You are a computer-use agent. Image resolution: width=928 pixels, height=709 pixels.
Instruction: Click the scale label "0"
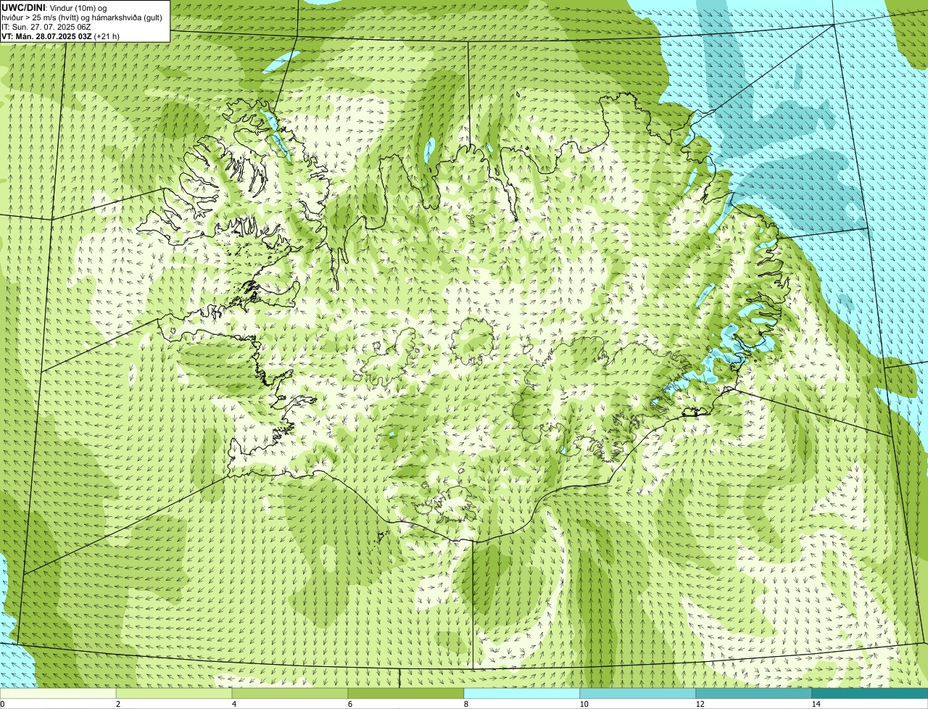(x=2, y=704)
